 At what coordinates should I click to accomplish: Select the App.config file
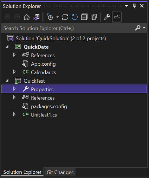[x=43, y=64]
